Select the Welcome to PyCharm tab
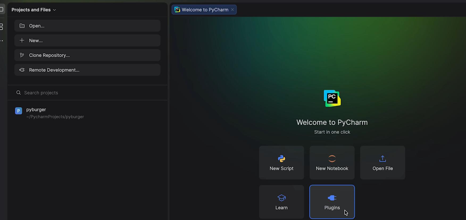466x220 pixels. 204,10
